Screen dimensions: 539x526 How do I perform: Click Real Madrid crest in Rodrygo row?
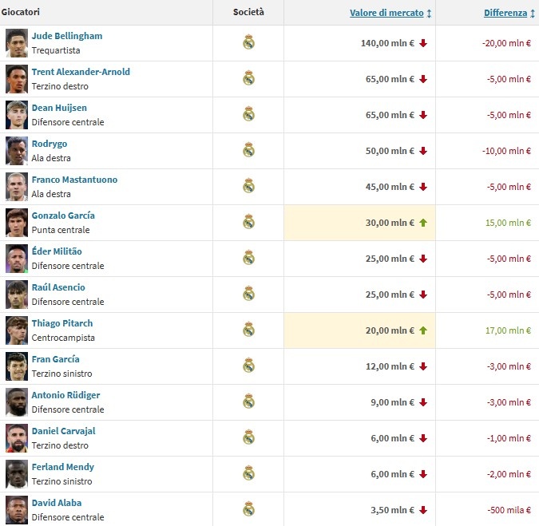coord(248,150)
